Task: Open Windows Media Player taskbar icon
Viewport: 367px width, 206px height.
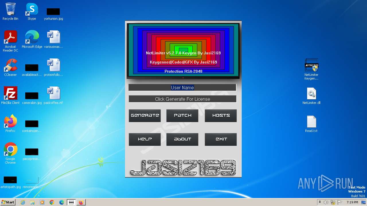Action: (x=42, y=202)
